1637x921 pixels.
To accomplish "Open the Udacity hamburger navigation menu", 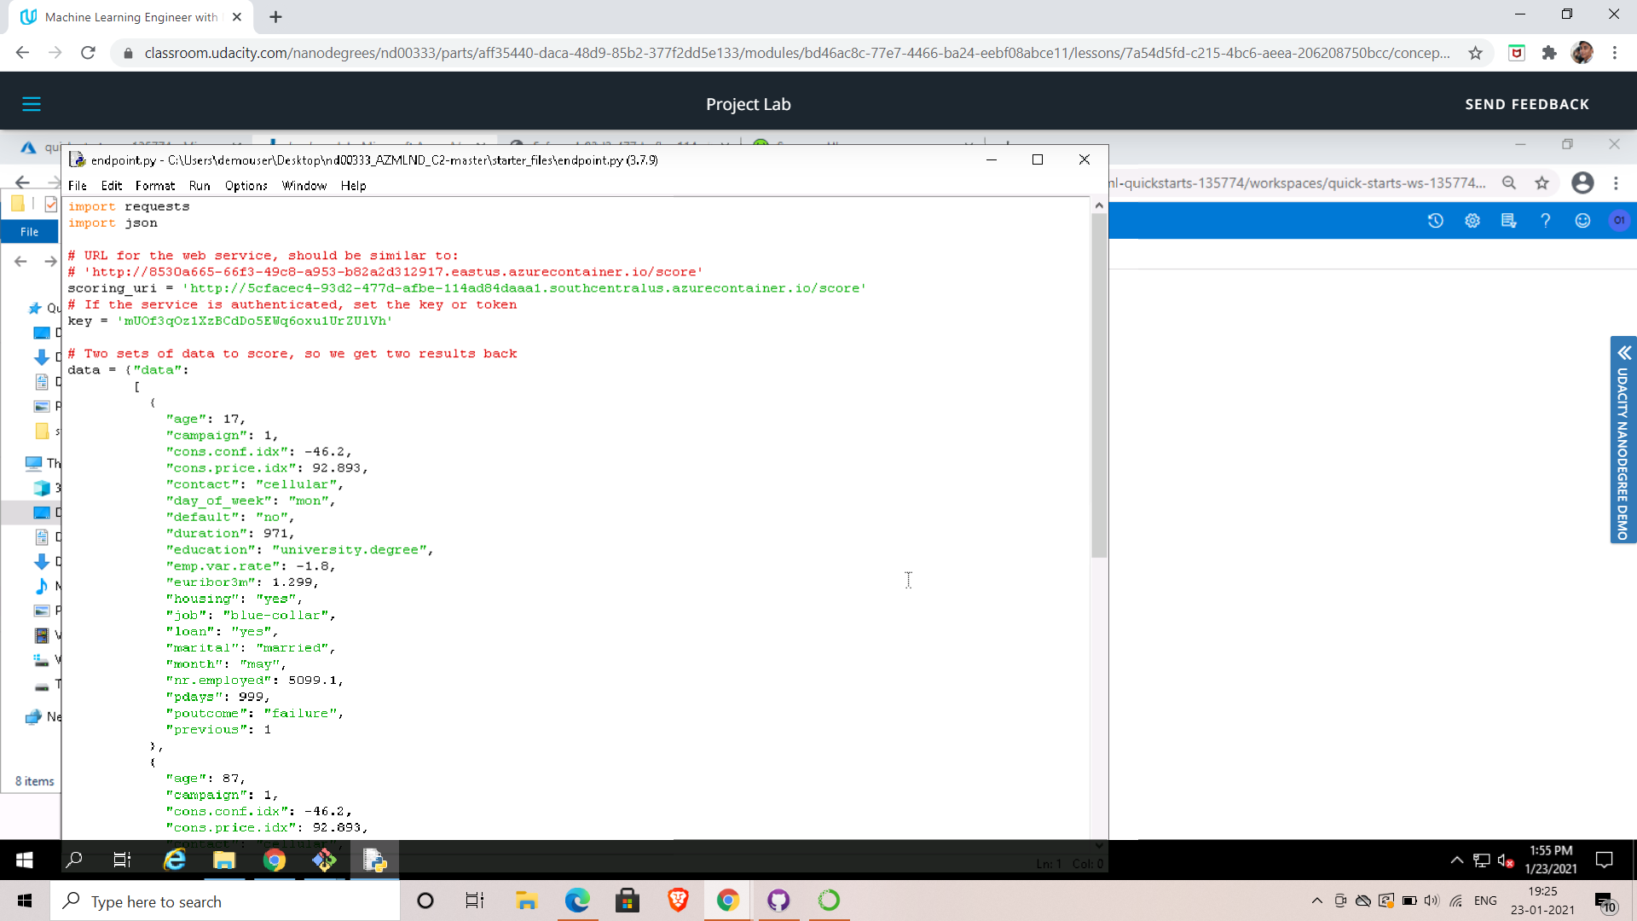I will pos(32,104).
